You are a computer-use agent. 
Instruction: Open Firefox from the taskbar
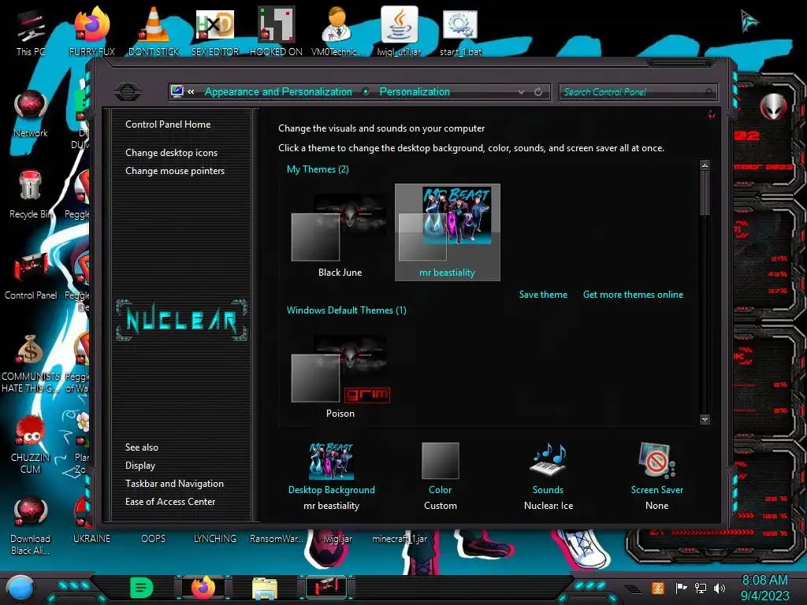tap(203, 588)
